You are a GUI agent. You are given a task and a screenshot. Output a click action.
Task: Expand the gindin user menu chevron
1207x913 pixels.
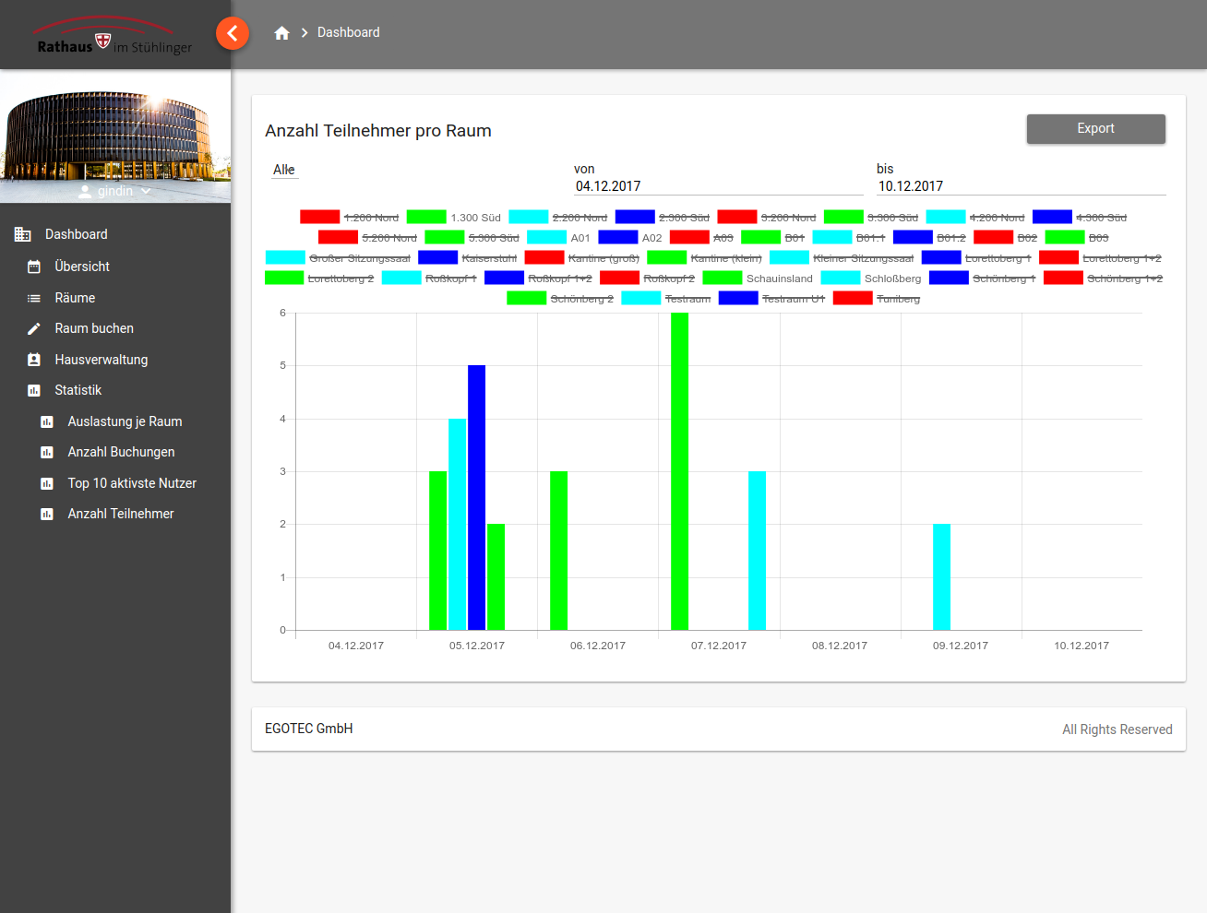[x=146, y=191]
